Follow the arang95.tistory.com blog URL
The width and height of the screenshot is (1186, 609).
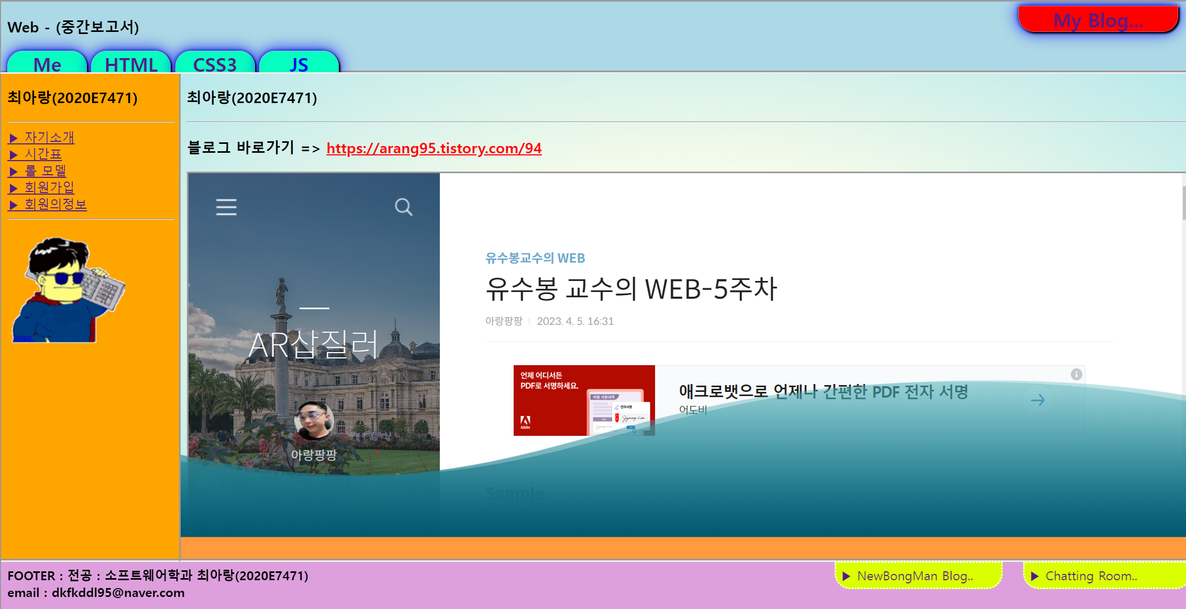(434, 149)
